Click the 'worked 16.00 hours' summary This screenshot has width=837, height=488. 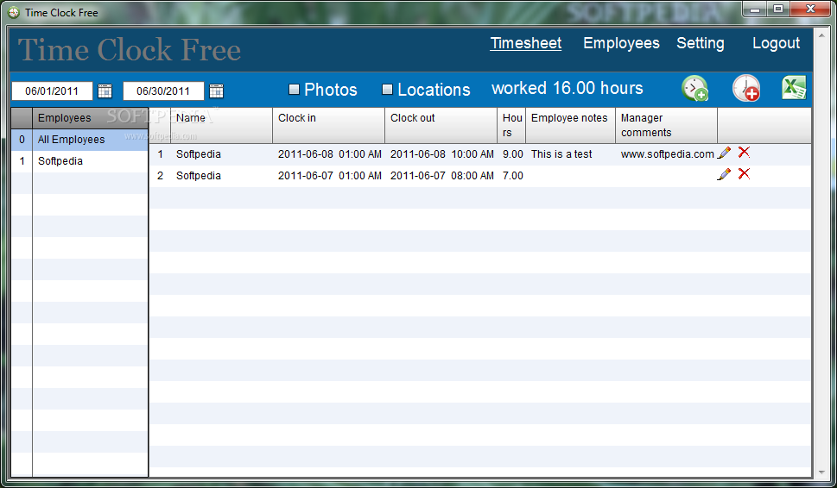click(x=568, y=88)
